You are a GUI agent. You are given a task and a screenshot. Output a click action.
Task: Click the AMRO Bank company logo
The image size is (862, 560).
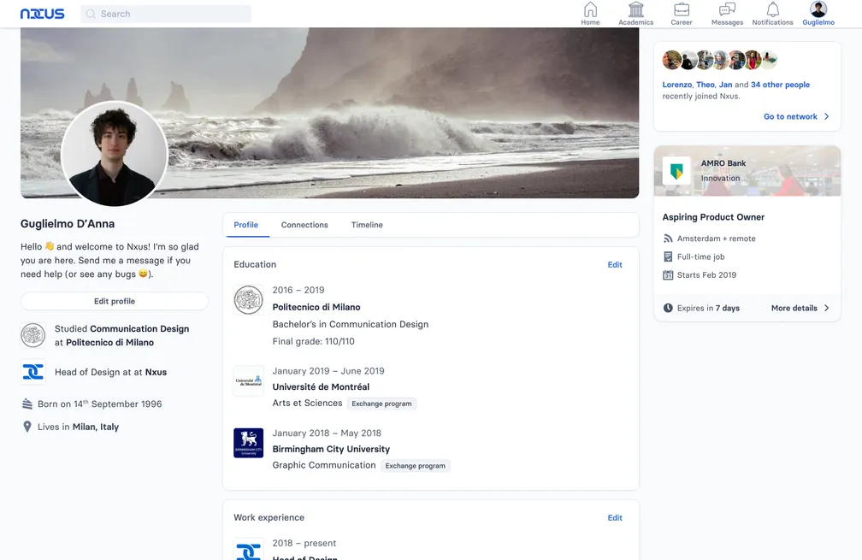pyautogui.click(x=678, y=170)
